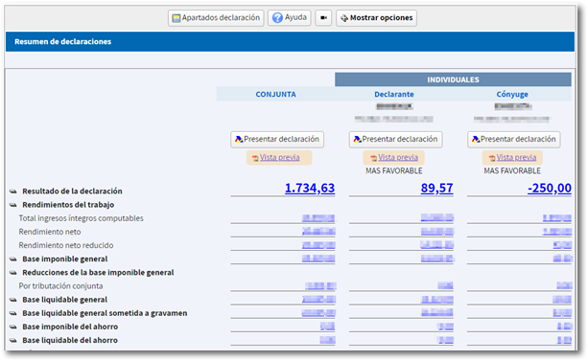This screenshot has height=361, width=588.
Task: Open Vista previa link for Cónyuge
Action: [x=516, y=158]
